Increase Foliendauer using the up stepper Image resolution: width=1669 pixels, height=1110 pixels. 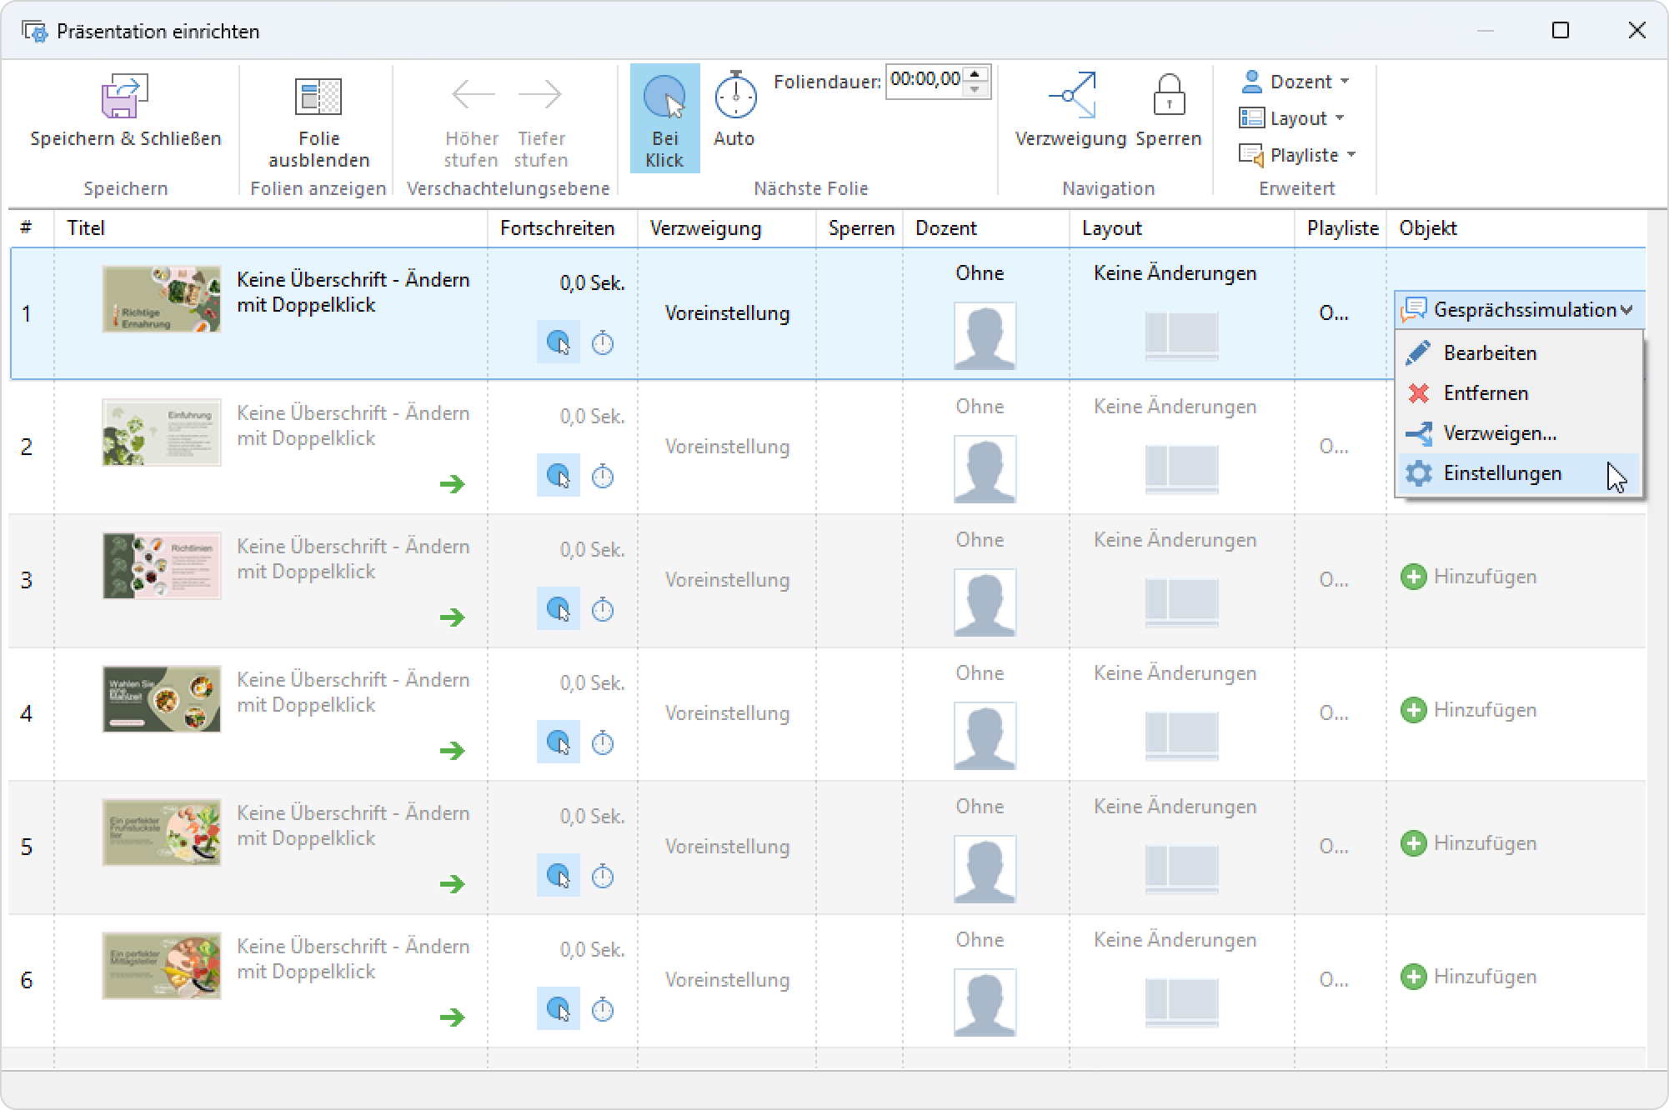pos(975,73)
